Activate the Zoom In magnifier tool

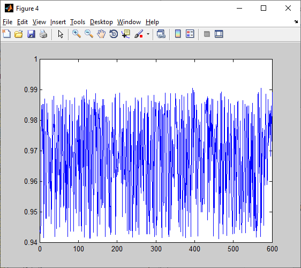77,34
